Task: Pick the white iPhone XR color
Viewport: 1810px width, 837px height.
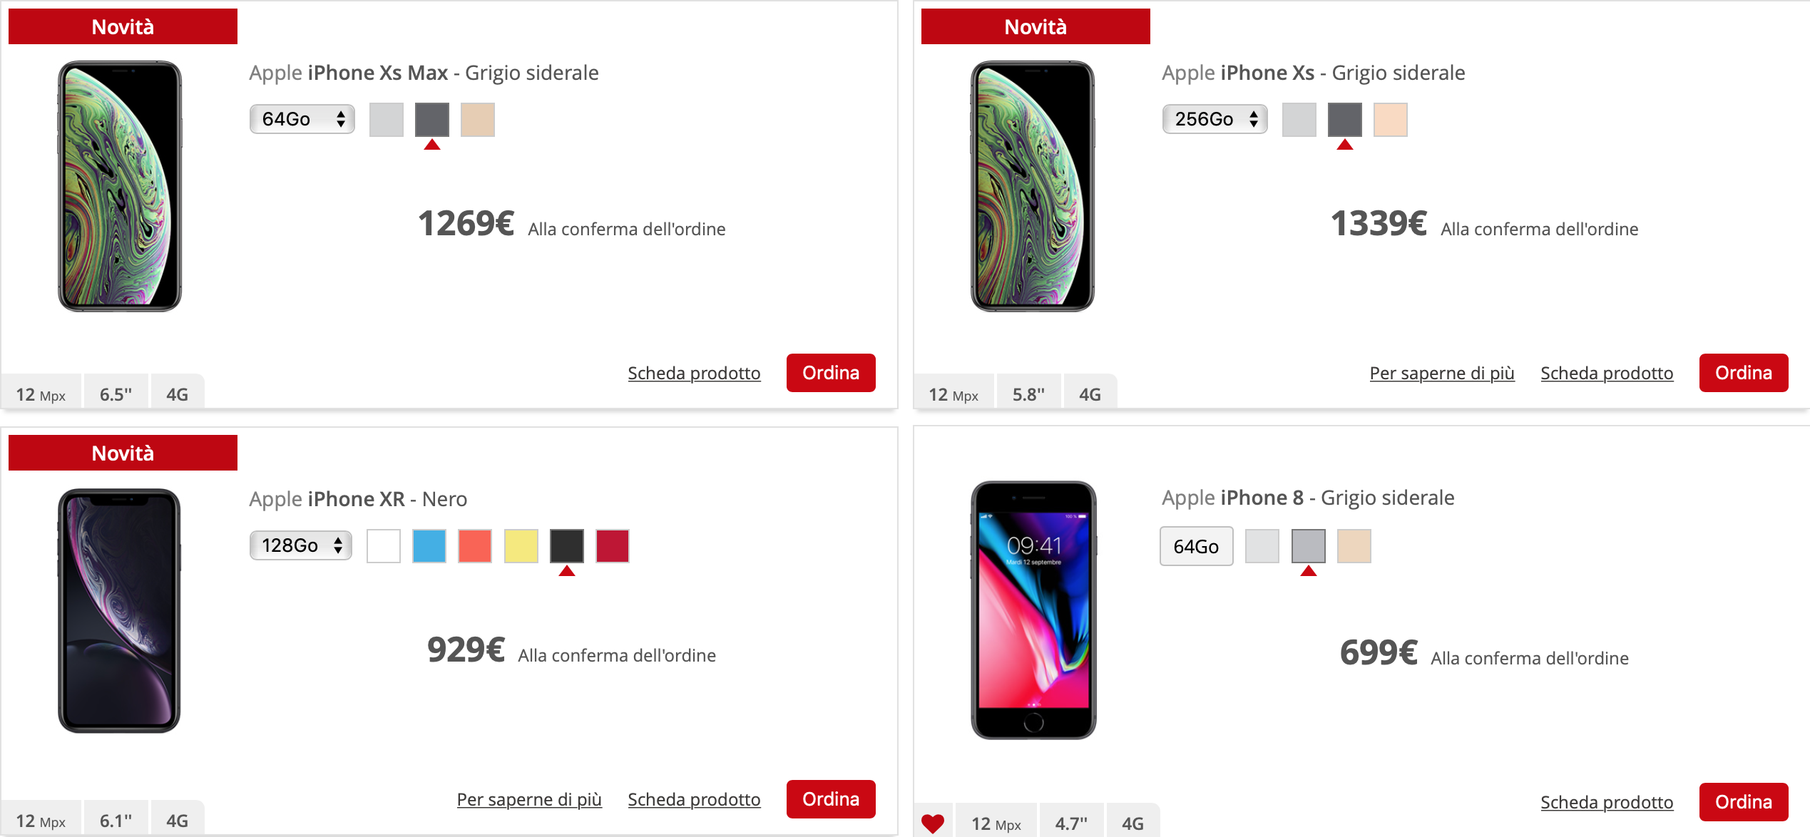Action: [x=384, y=545]
